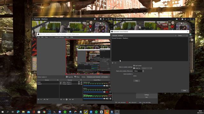The image size is (204, 114).
Task: Hide Display Capture 2 source with eye
Action: [x=79, y=82]
